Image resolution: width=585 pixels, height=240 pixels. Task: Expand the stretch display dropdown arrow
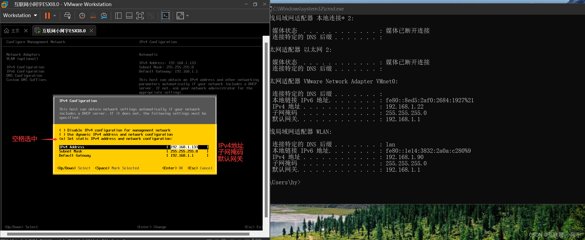pos(187,16)
